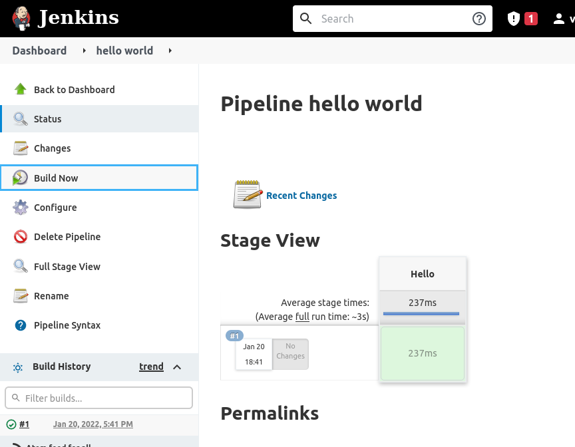Click the green 237ms Hello stage cell
Image resolution: width=575 pixels, height=447 pixels.
pyautogui.click(x=422, y=353)
